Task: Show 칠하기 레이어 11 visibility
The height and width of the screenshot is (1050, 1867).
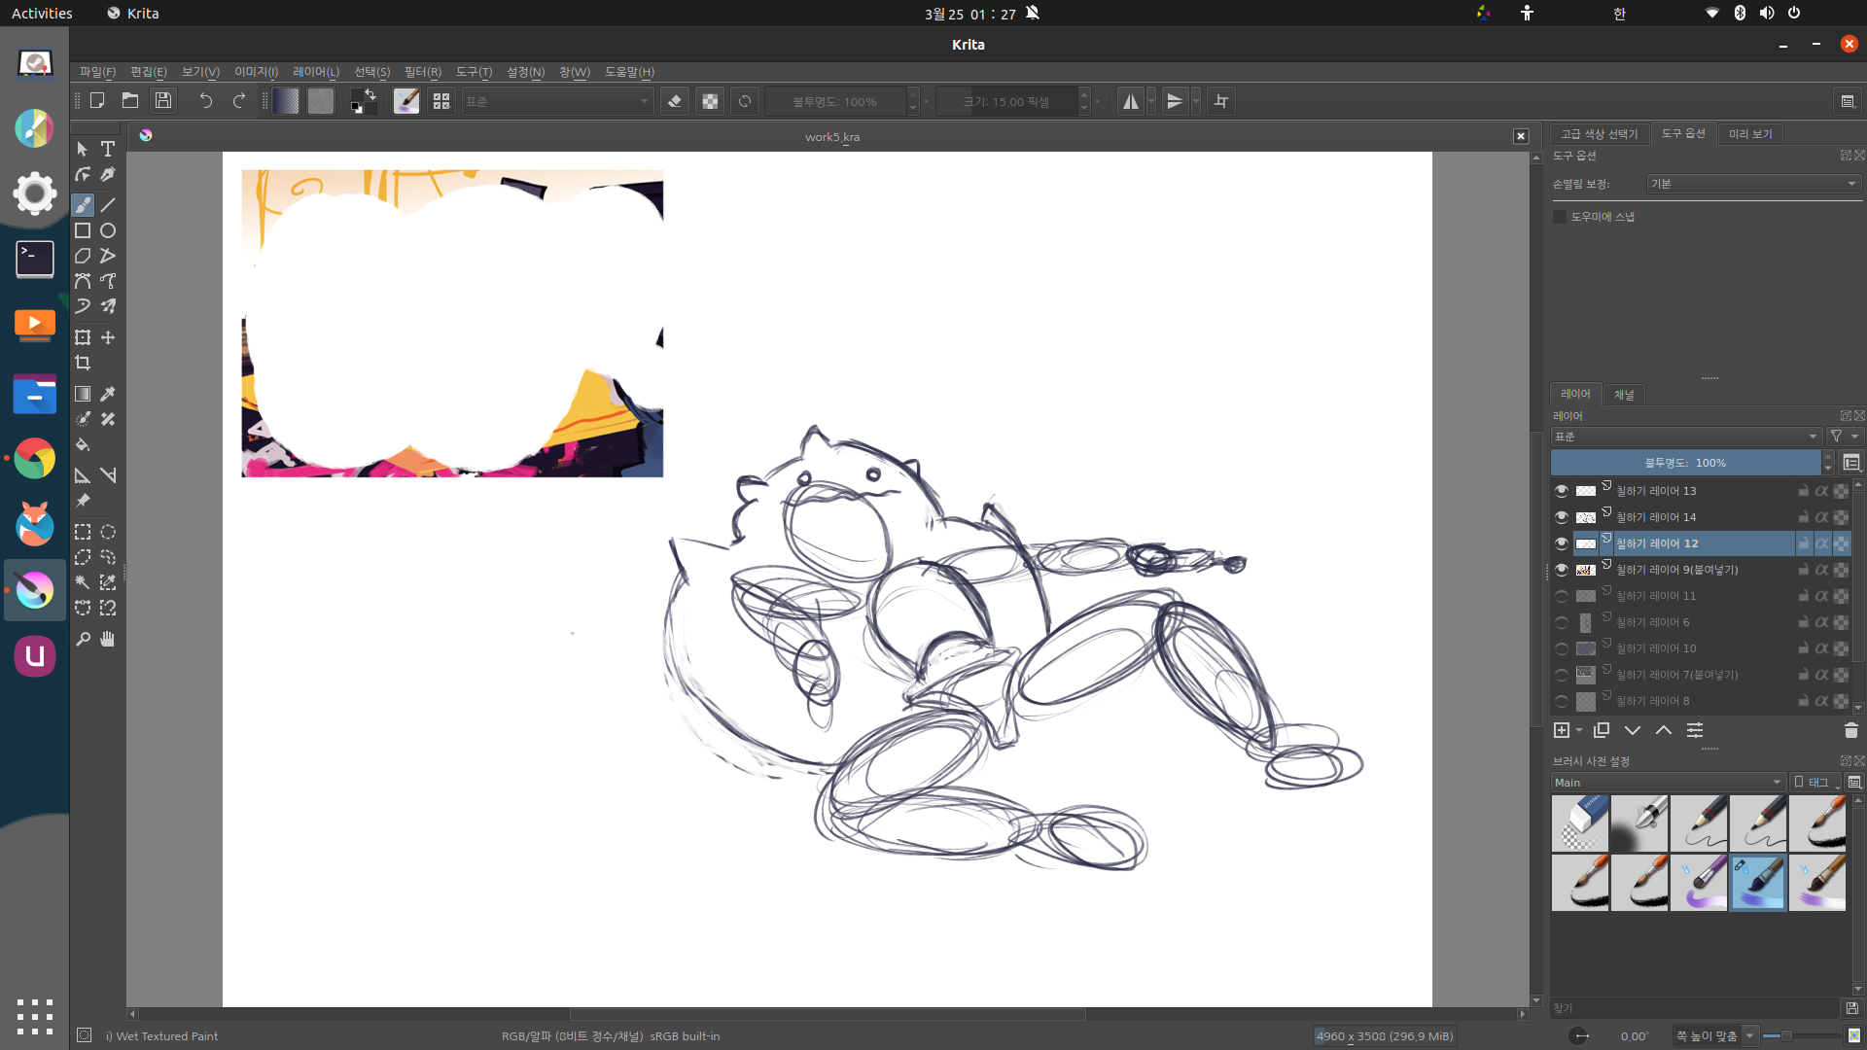Action: tap(1562, 596)
